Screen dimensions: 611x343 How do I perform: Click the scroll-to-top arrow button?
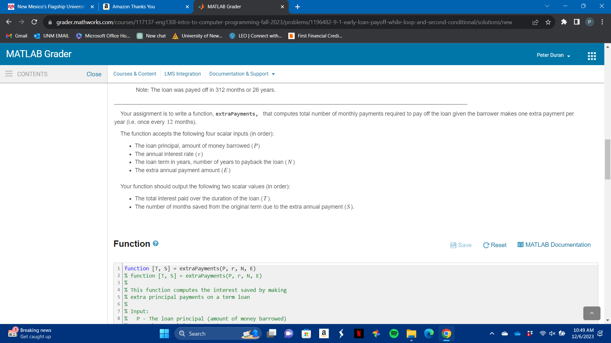coord(592,313)
